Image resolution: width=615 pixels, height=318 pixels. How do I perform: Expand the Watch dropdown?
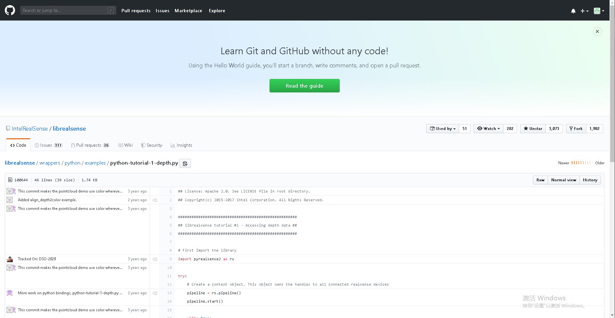point(488,129)
